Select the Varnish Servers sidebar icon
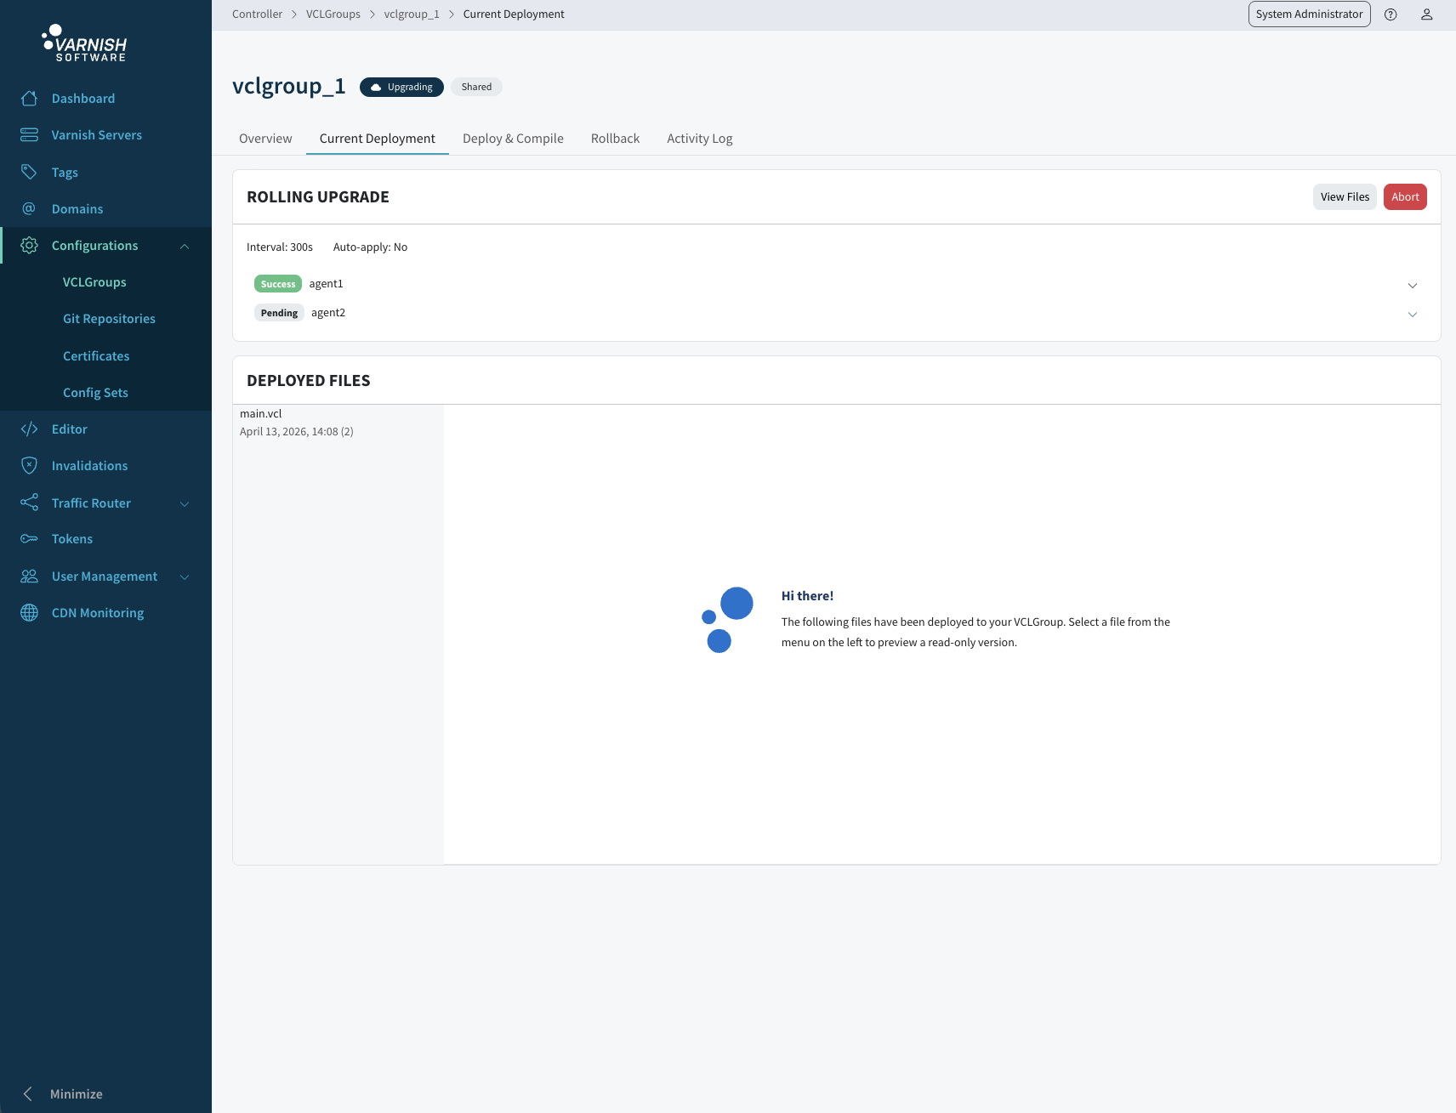1456x1113 pixels. (29, 134)
